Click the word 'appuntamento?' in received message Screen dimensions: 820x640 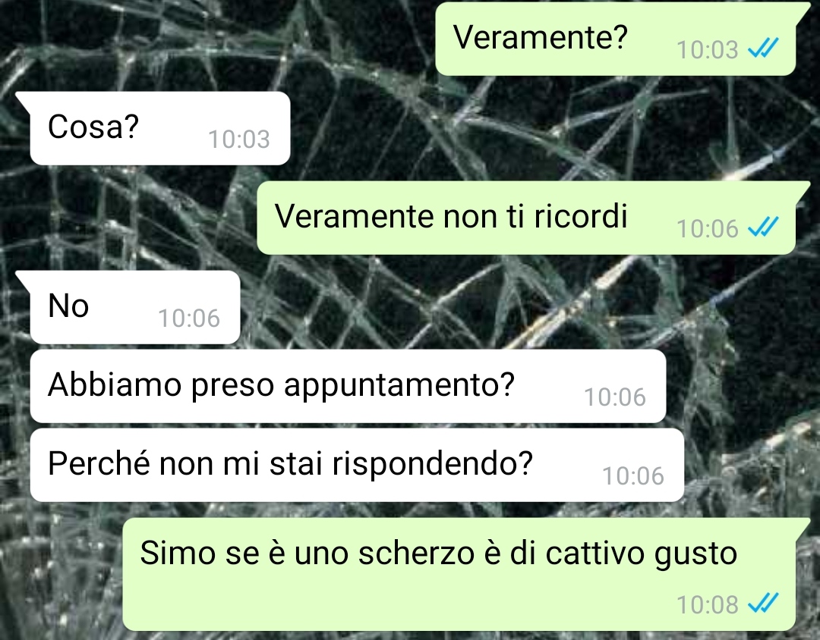click(x=399, y=385)
